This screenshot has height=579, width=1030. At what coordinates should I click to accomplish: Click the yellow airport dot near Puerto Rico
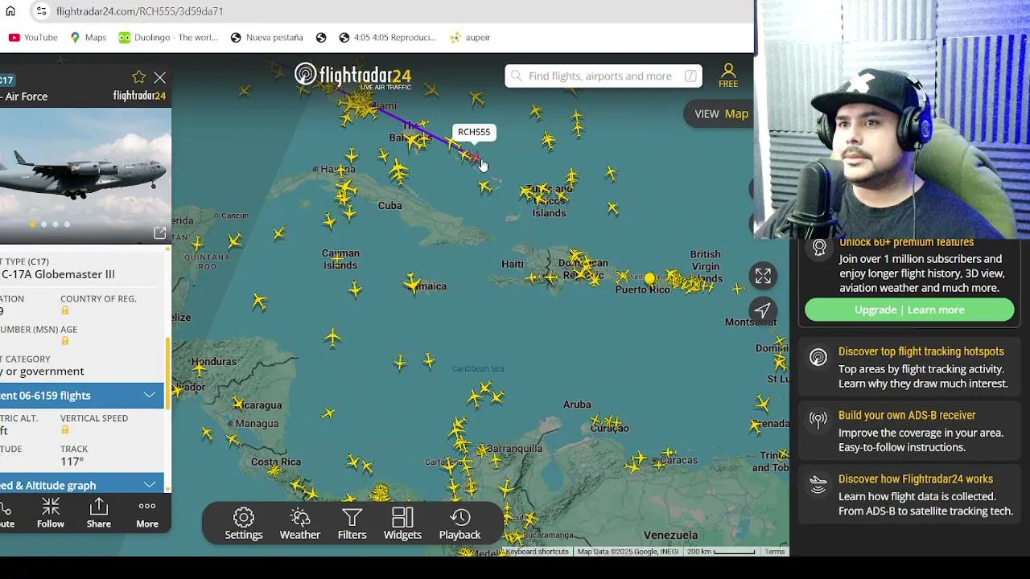tap(649, 278)
